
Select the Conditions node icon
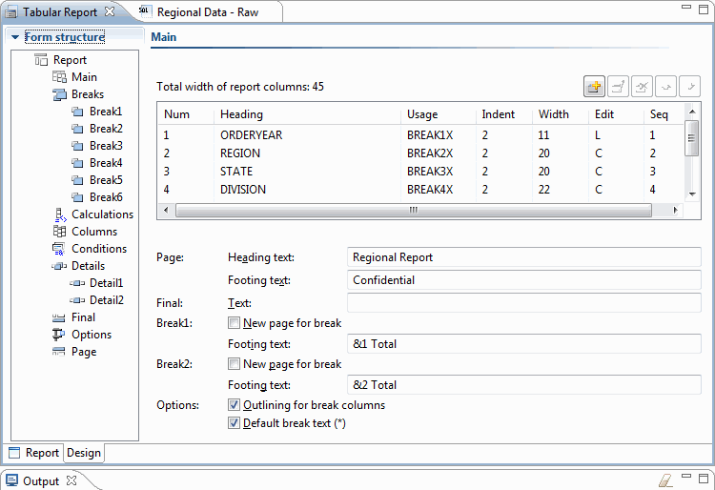(x=59, y=249)
